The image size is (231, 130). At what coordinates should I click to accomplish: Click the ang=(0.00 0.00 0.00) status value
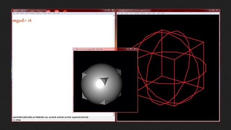click(x=80, y=117)
